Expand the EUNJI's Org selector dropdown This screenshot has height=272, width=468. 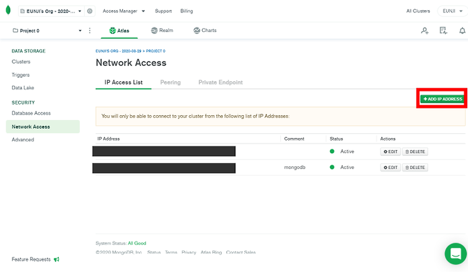click(x=51, y=11)
